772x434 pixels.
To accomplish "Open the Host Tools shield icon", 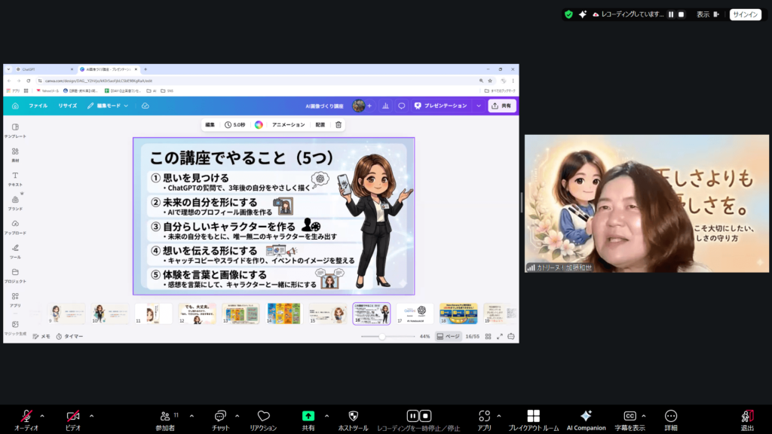I will point(353,416).
